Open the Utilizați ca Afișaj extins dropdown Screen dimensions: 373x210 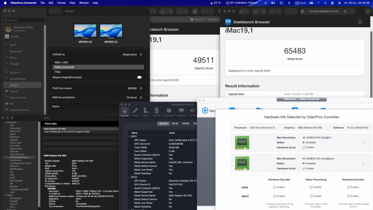click(132, 54)
